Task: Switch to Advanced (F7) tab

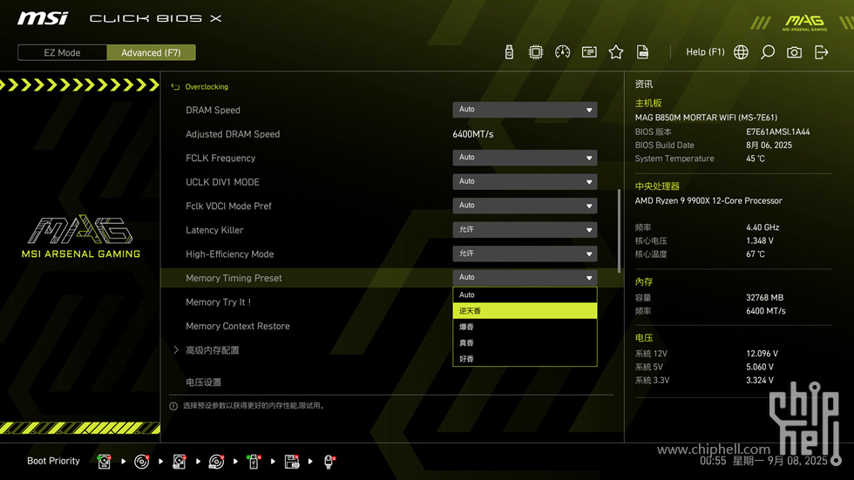Action: (x=151, y=53)
